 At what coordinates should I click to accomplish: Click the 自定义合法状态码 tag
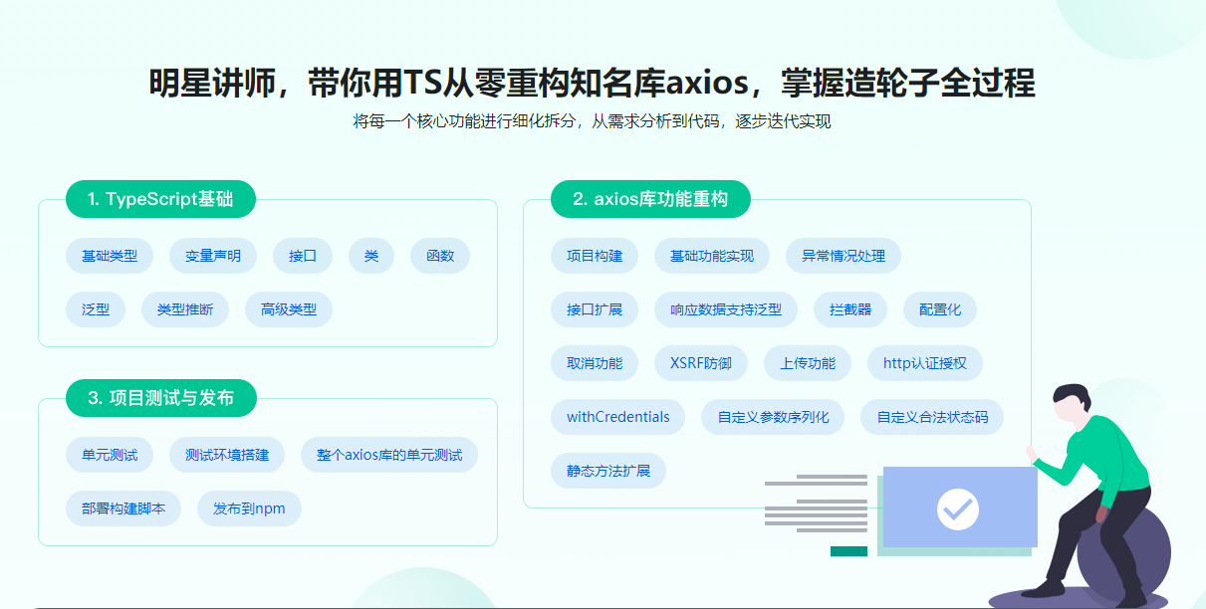(x=932, y=417)
